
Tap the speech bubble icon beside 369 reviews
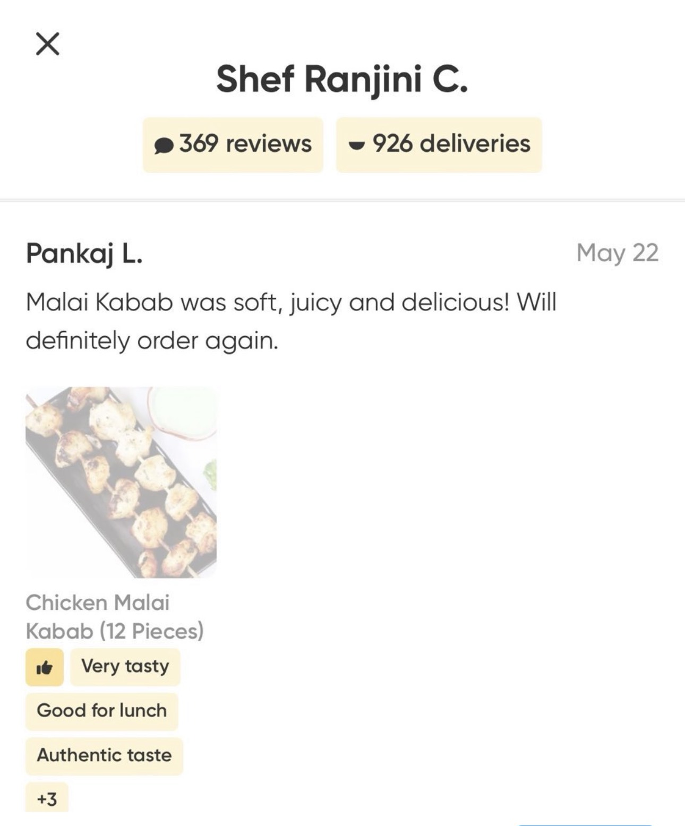click(164, 145)
